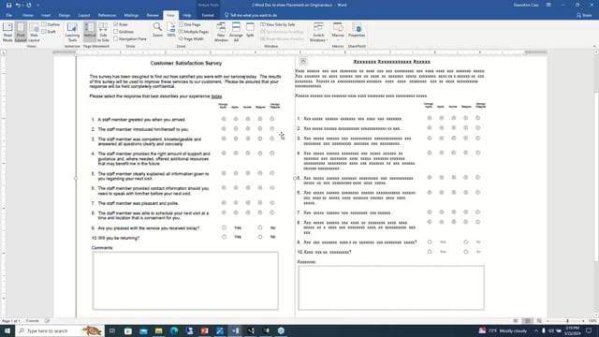599x337 pixels.
Task: Click the page count in the status bar
Action: pyautogui.click(x=10, y=321)
